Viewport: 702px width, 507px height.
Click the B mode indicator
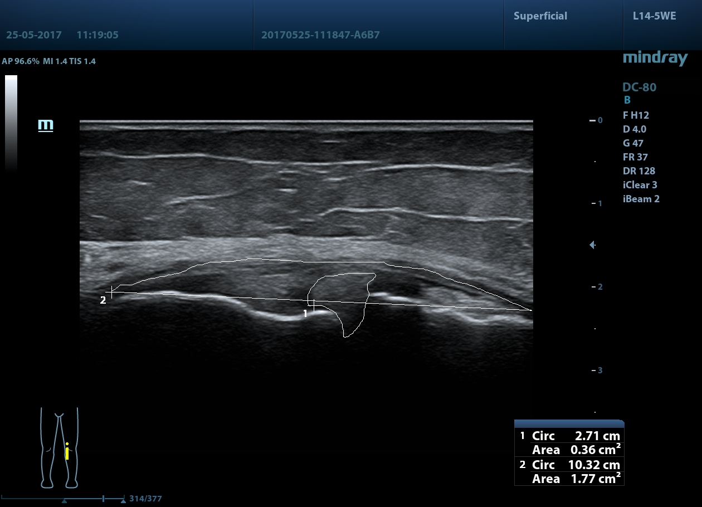tap(627, 100)
